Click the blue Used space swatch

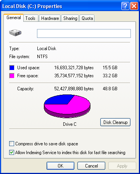(x=12, y=68)
